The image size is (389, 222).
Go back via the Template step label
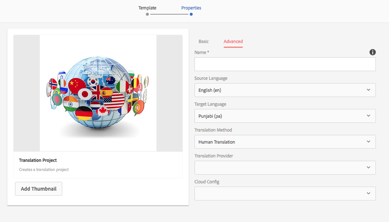point(147,8)
